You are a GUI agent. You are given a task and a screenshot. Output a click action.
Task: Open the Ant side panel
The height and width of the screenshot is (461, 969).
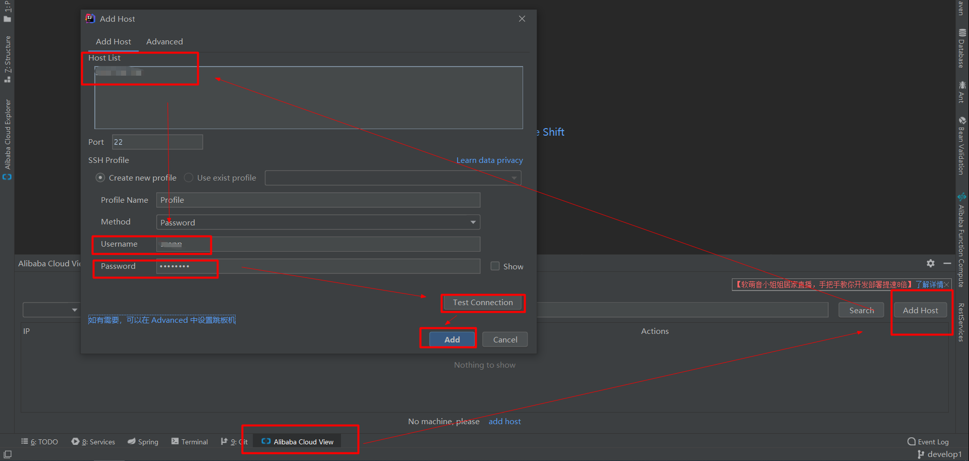pyautogui.click(x=962, y=92)
